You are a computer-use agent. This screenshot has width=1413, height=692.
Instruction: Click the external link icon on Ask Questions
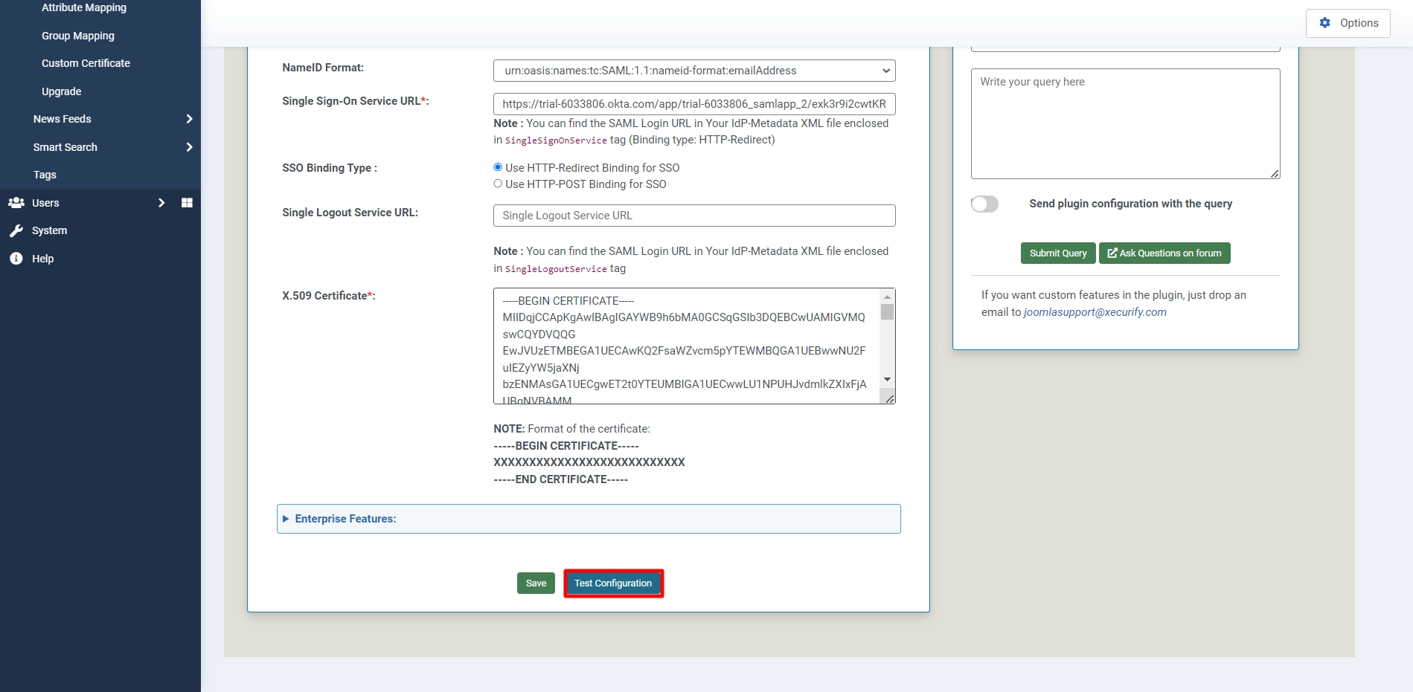(x=1112, y=253)
